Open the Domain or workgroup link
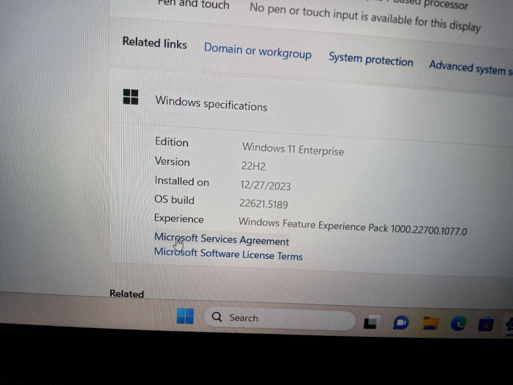The width and height of the screenshot is (513, 385). (258, 51)
